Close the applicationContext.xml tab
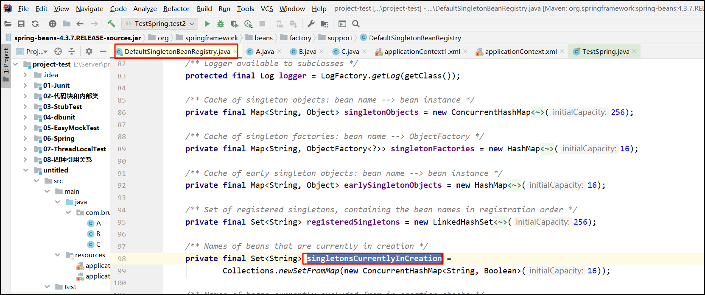Screen dimensions: 705x295 click(562, 51)
